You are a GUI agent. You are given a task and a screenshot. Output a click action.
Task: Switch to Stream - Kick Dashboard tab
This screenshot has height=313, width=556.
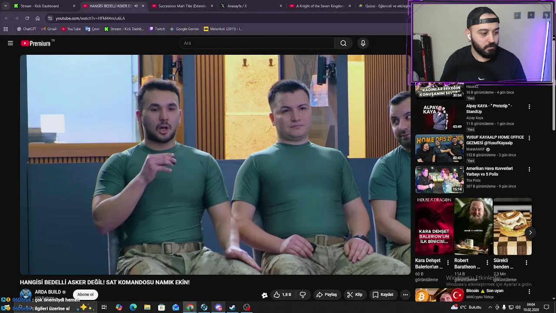[x=45, y=6]
